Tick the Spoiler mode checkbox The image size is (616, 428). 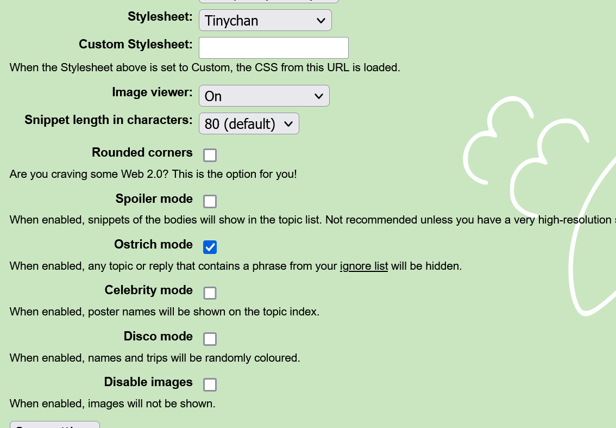coord(210,202)
